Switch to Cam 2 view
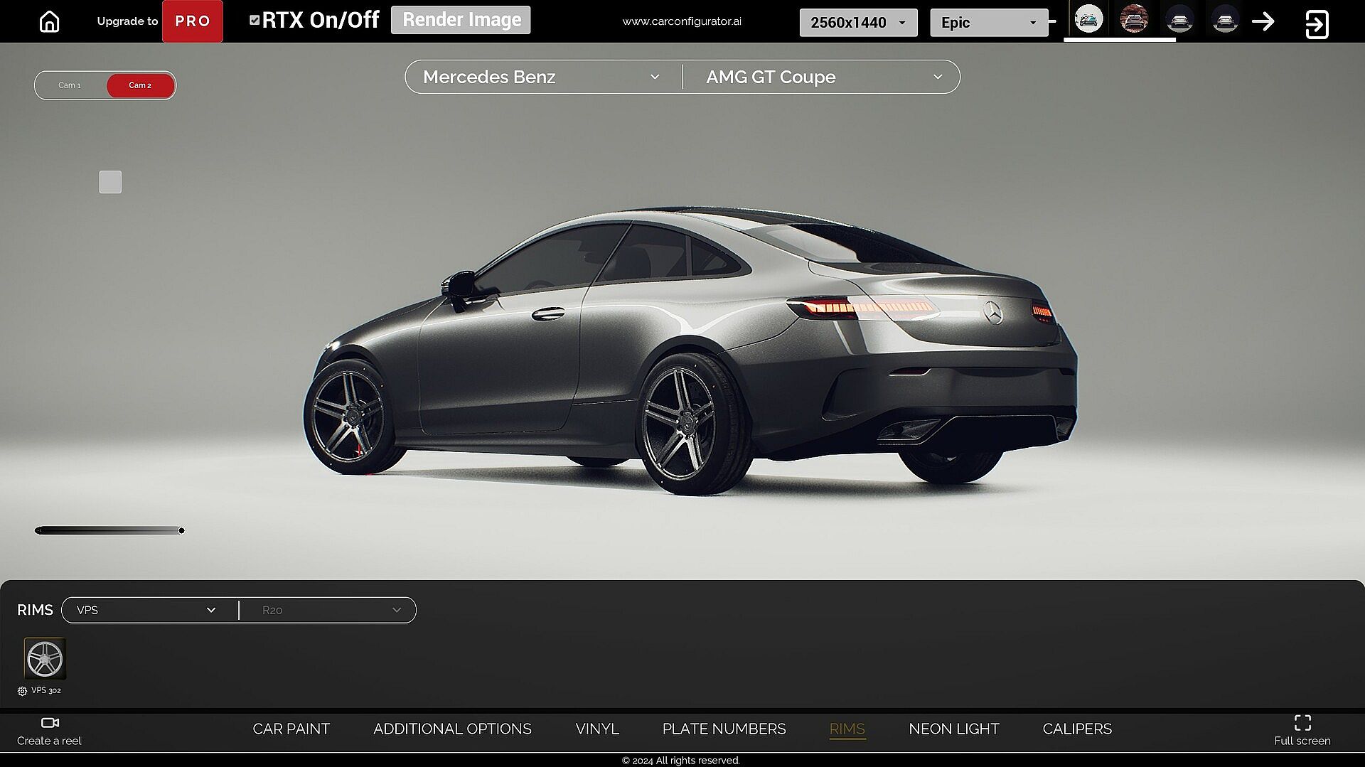Viewport: 1365px width, 767px height. coord(140,85)
